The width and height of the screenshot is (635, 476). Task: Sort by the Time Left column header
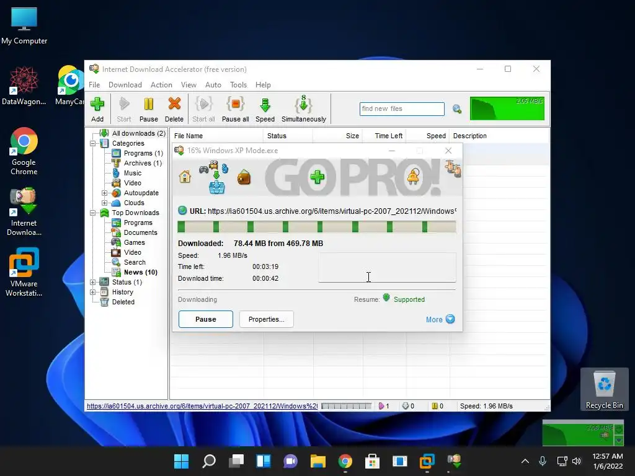[x=384, y=136]
